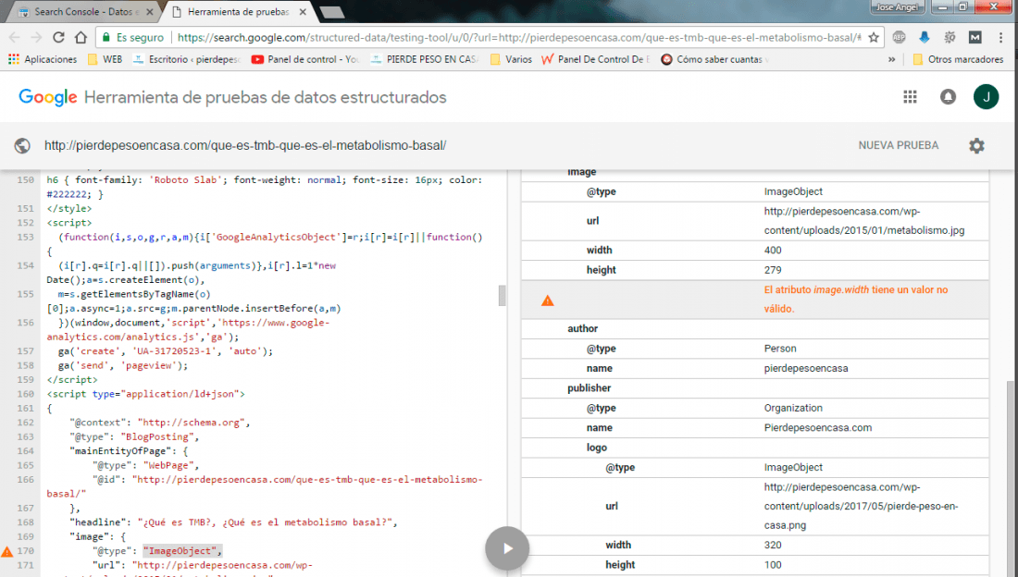Image resolution: width=1018 pixels, height=577 pixels.
Task: Show hidden bookmarks with the chevron
Action: point(891,59)
